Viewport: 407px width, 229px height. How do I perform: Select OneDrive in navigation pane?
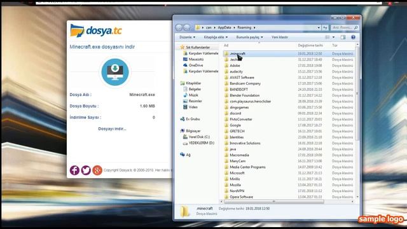point(196,66)
